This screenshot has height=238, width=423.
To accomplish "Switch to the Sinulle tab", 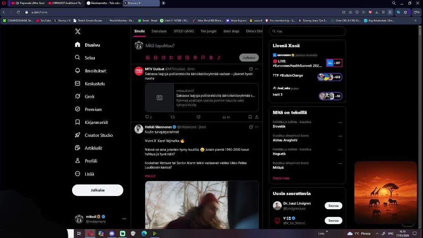I will coord(139,31).
